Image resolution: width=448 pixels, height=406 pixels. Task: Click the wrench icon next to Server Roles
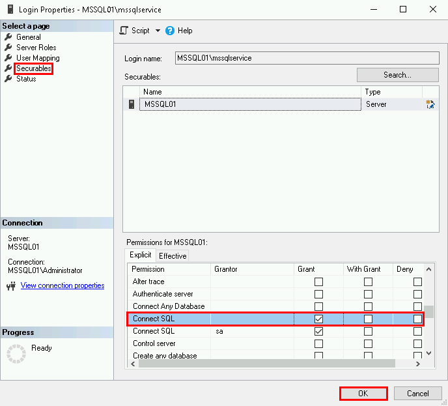[8, 48]
